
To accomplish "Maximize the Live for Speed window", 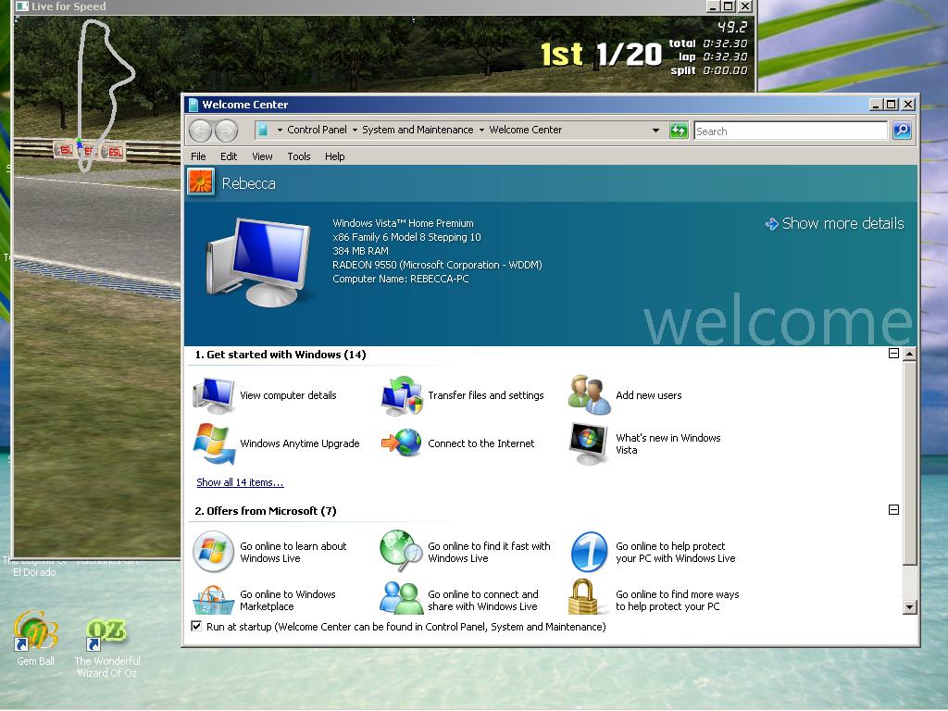I will (x=729, y=6).
